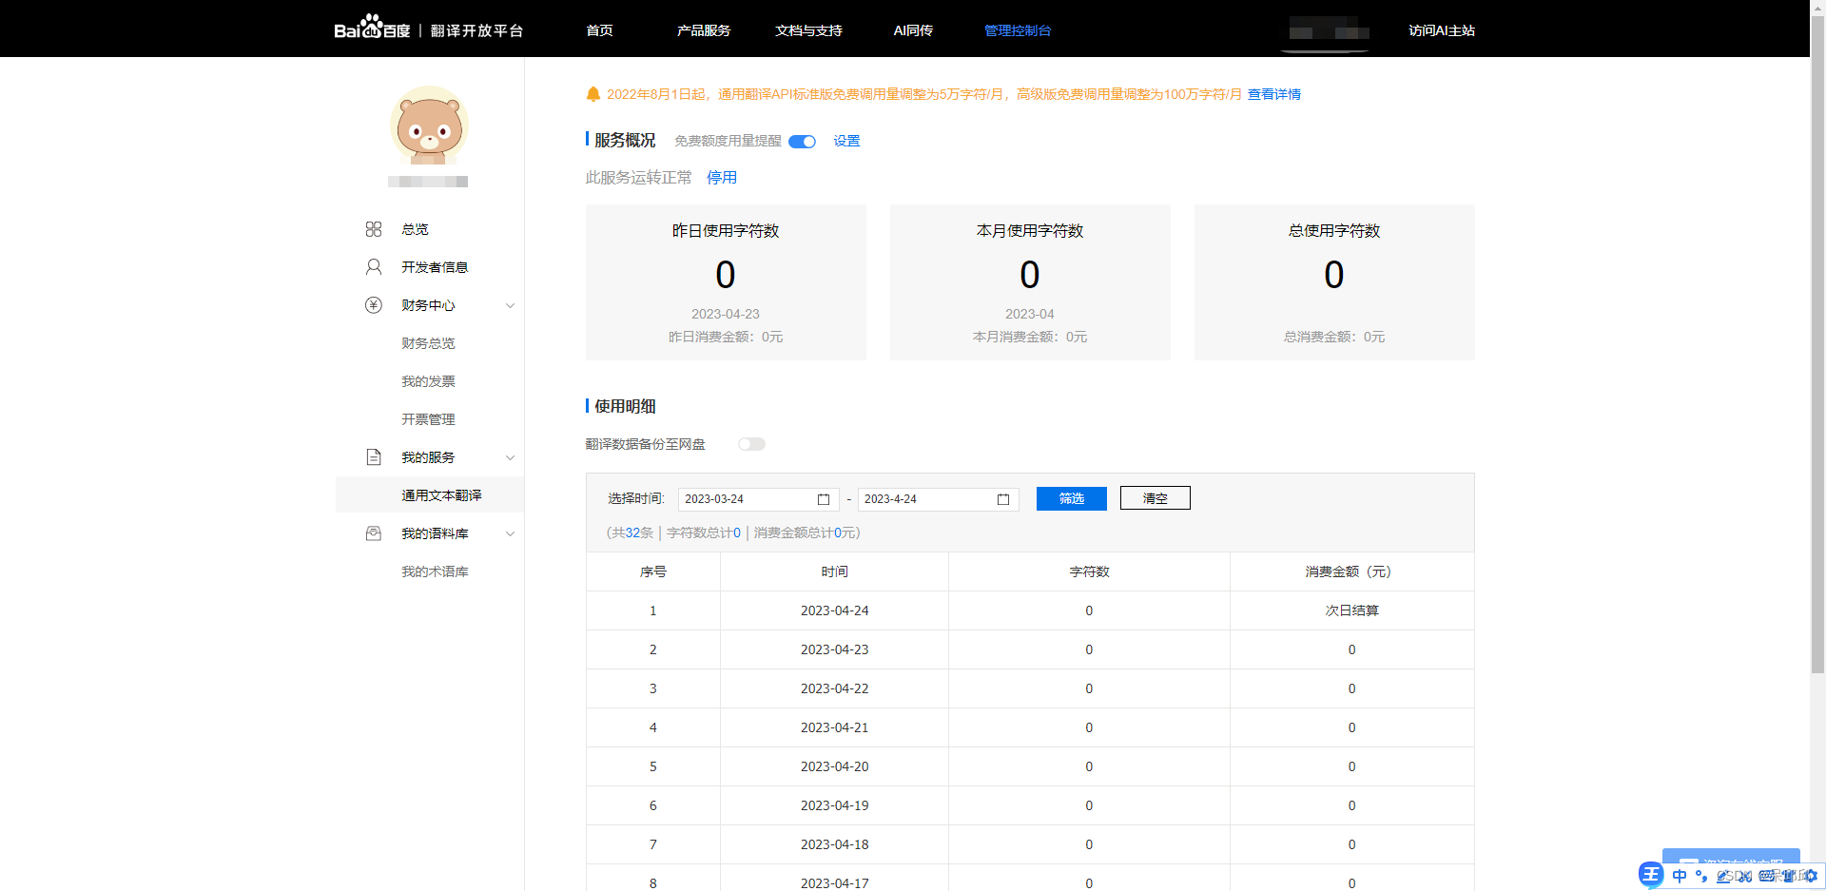Open calendar icon for start date
Screen dimensions: 1826x891
(824, 499)
